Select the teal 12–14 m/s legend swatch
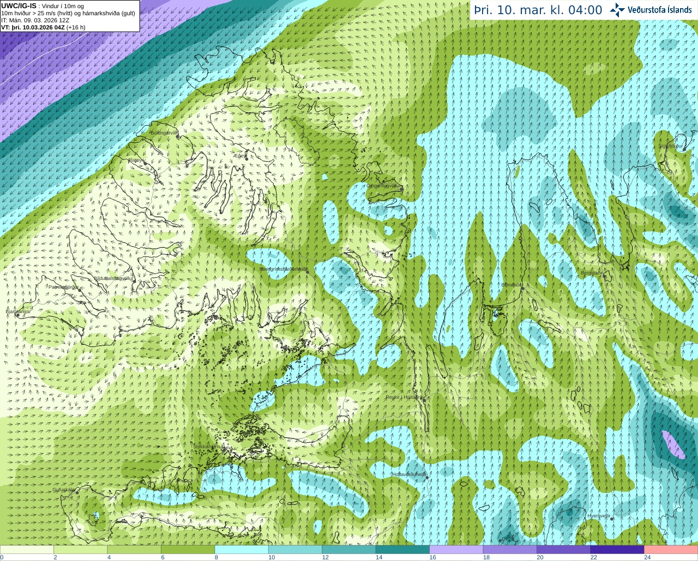This screenshot has width=698, height=561. pos(349,550)
